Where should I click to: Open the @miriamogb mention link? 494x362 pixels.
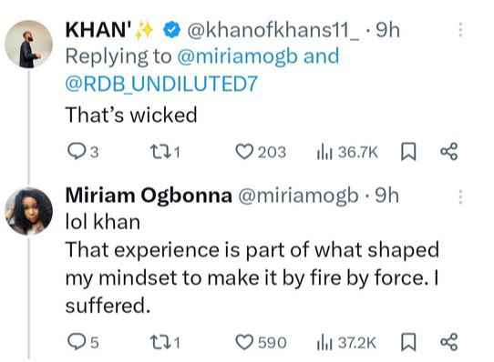coord(237,57)
